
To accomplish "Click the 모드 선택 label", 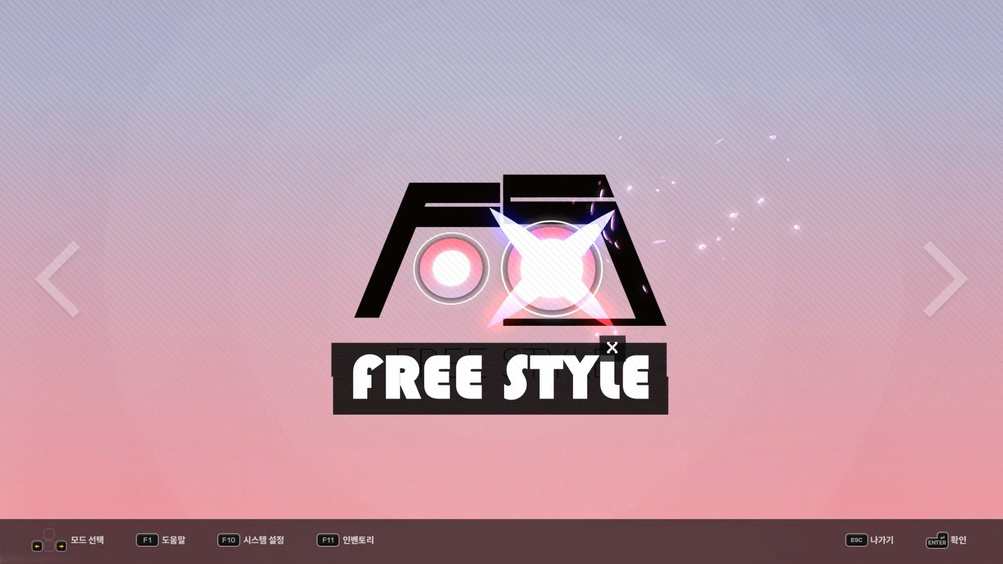I will pos(87,540).
